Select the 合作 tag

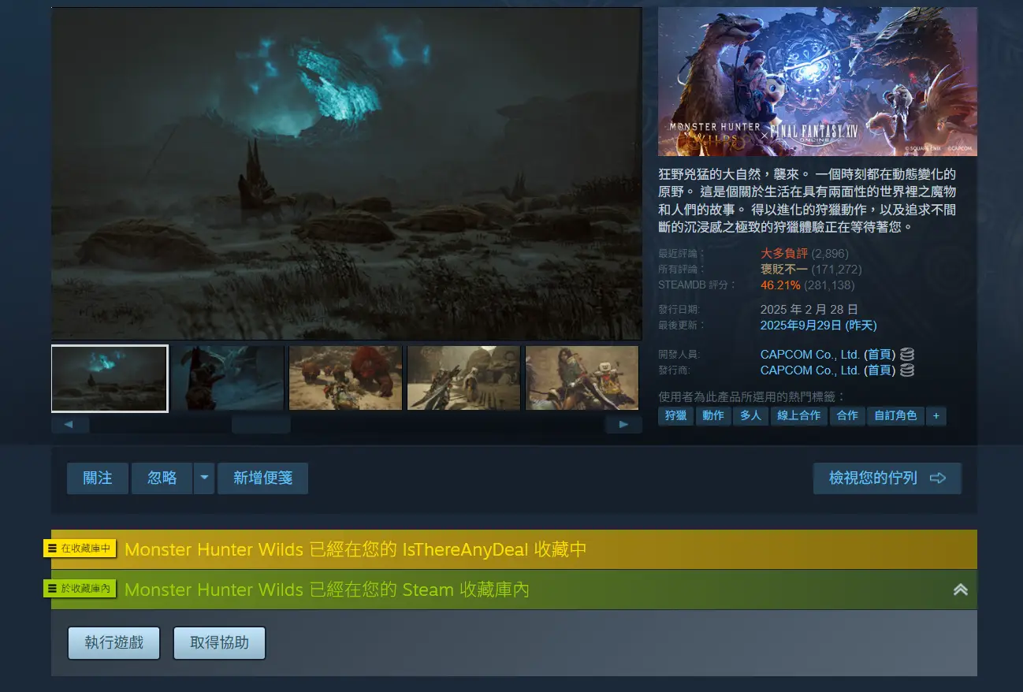point(847,415)
